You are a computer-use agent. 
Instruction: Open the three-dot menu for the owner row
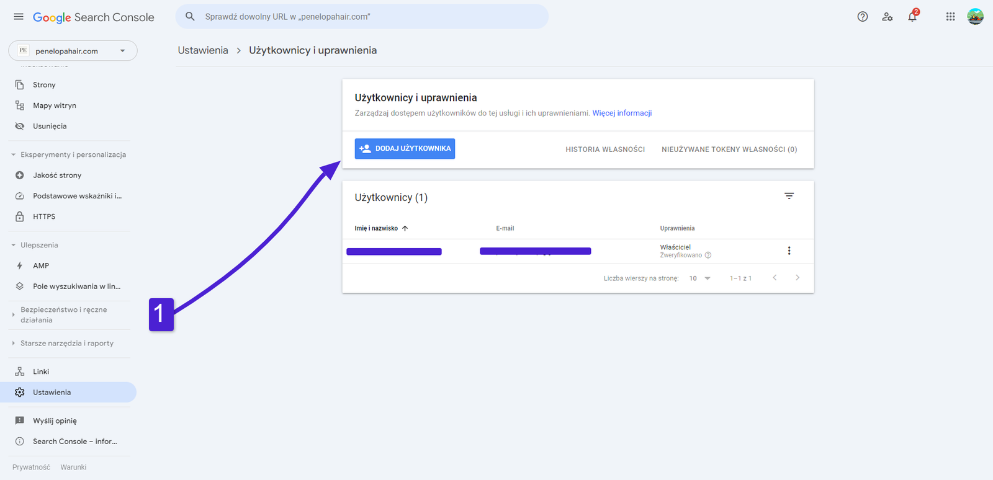(789, 251)
